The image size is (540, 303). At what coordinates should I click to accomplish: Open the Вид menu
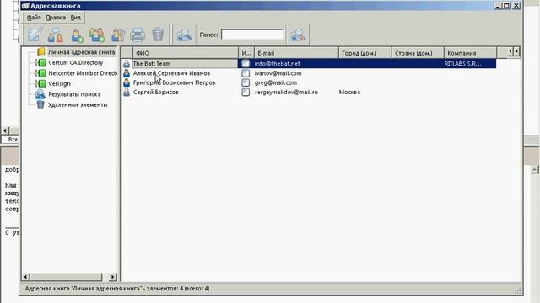coord(76,17)
